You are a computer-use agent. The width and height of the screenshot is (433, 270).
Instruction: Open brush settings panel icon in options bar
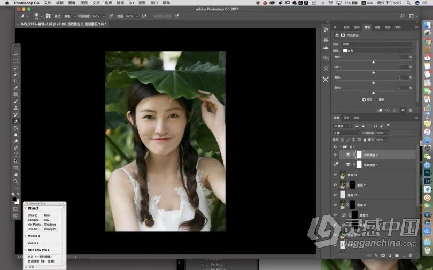point(48,16)
